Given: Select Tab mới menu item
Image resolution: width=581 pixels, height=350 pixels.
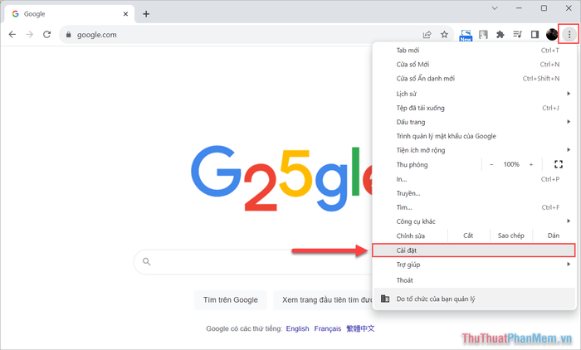Looking at the screenshot, I should click(474, 50).
